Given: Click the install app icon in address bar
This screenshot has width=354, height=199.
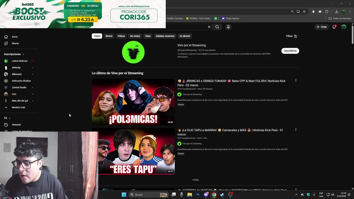Looking at the screenshot, I should tap(298, 12).
